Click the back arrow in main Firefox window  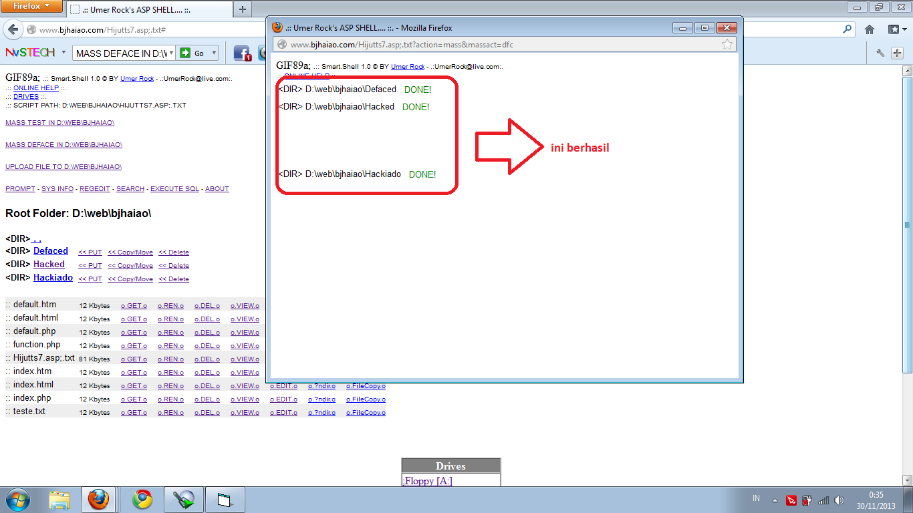[13, 30]
